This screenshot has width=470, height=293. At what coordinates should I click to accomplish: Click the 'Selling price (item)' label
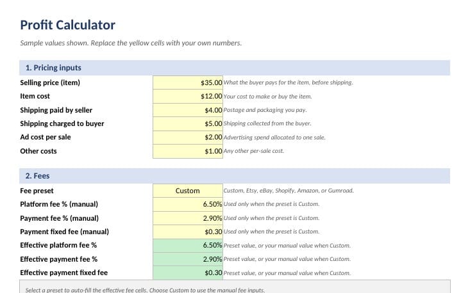(50, 83)
